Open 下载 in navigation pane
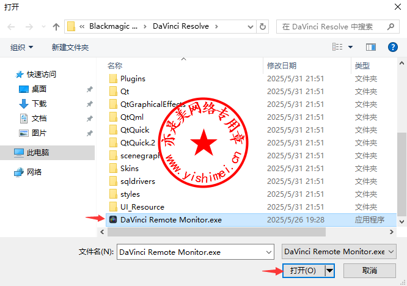This screenshot has width=407, height=286. 33,104
